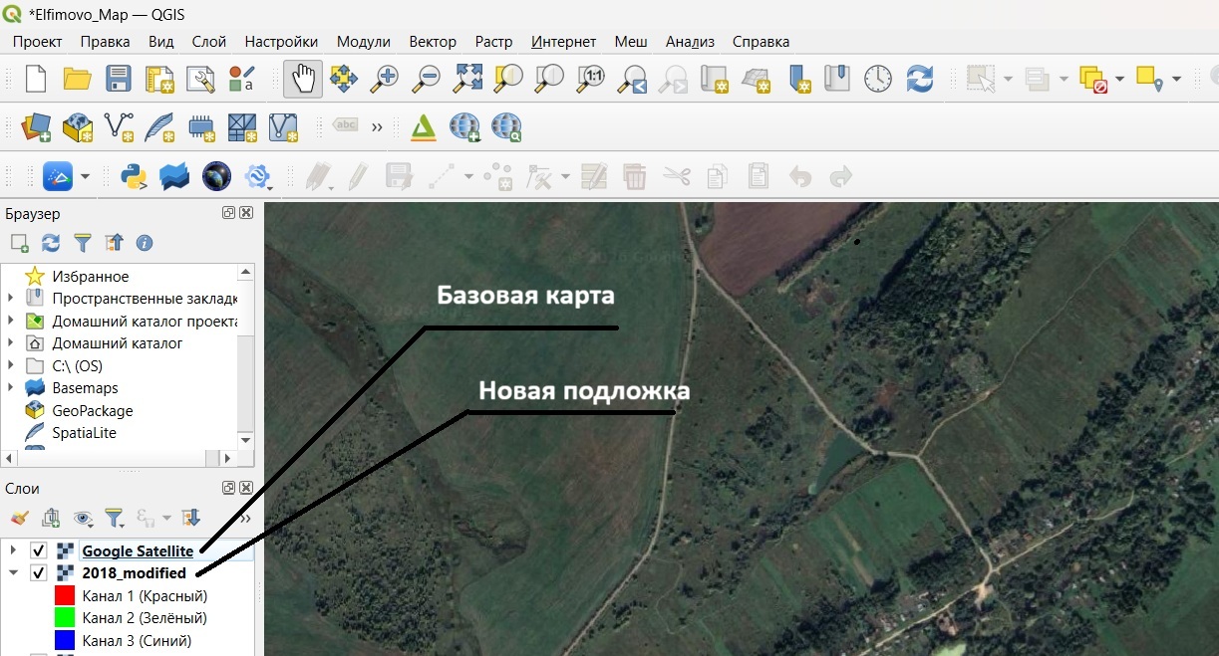Expand the Пространственные закладки tree item

pos(11,298)
